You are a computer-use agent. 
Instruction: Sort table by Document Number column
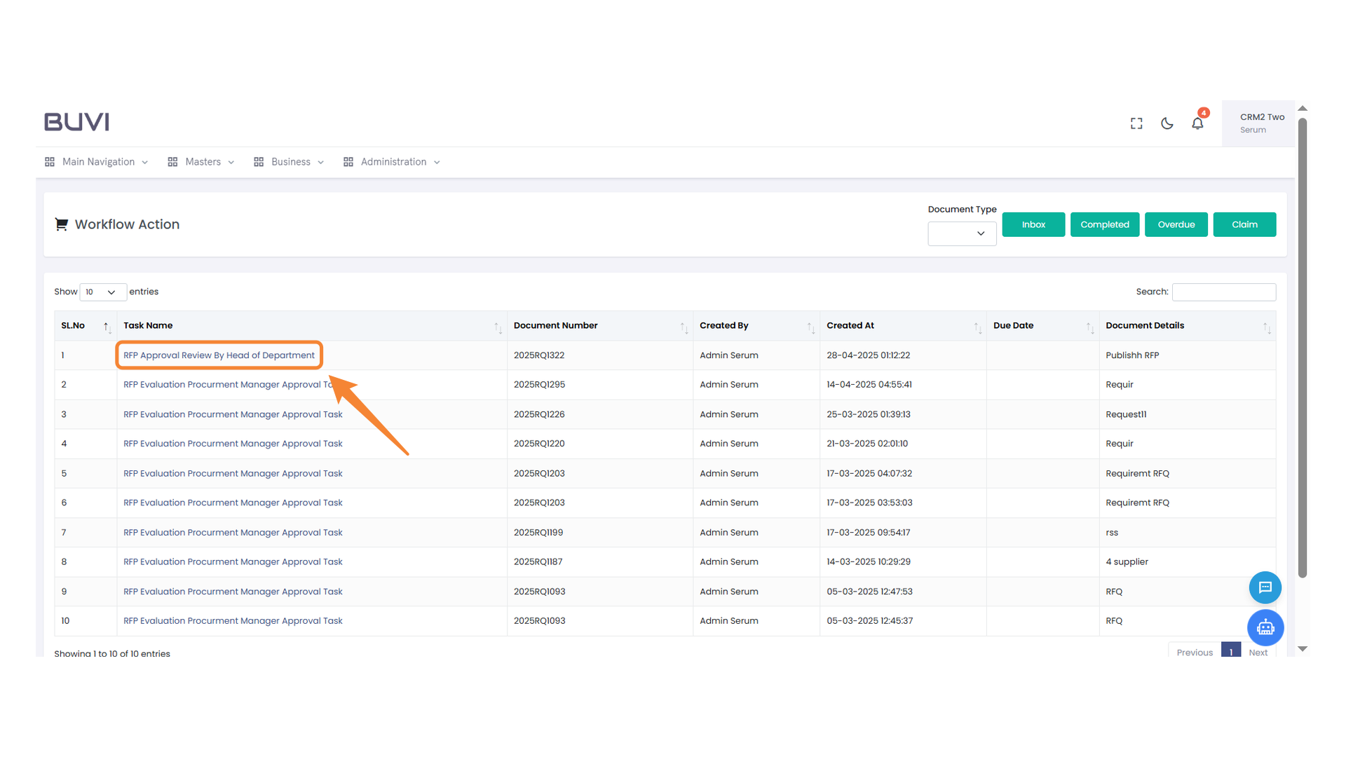click(x=684, y=327)
